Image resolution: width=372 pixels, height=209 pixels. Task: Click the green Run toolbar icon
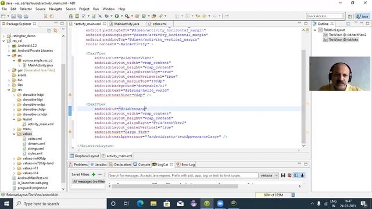click(117, 16)
